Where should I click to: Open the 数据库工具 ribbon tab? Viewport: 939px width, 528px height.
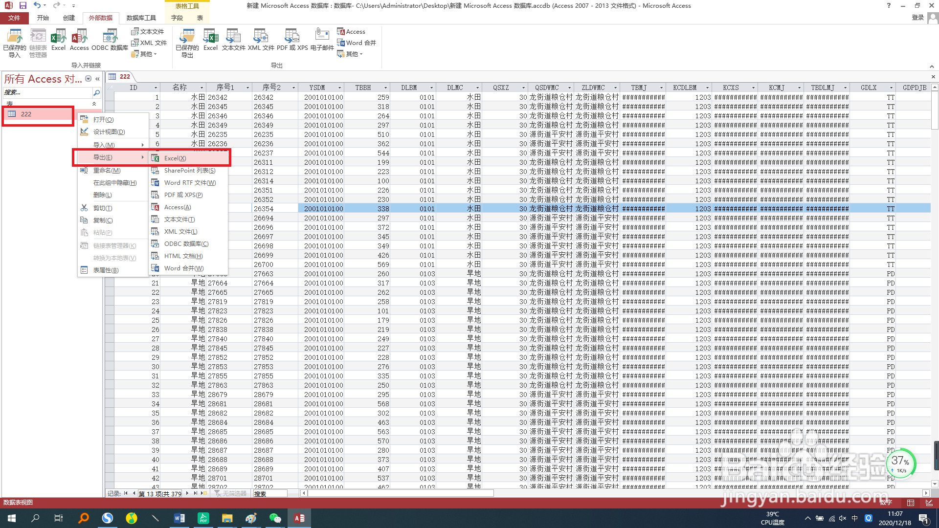click(141, 18)
